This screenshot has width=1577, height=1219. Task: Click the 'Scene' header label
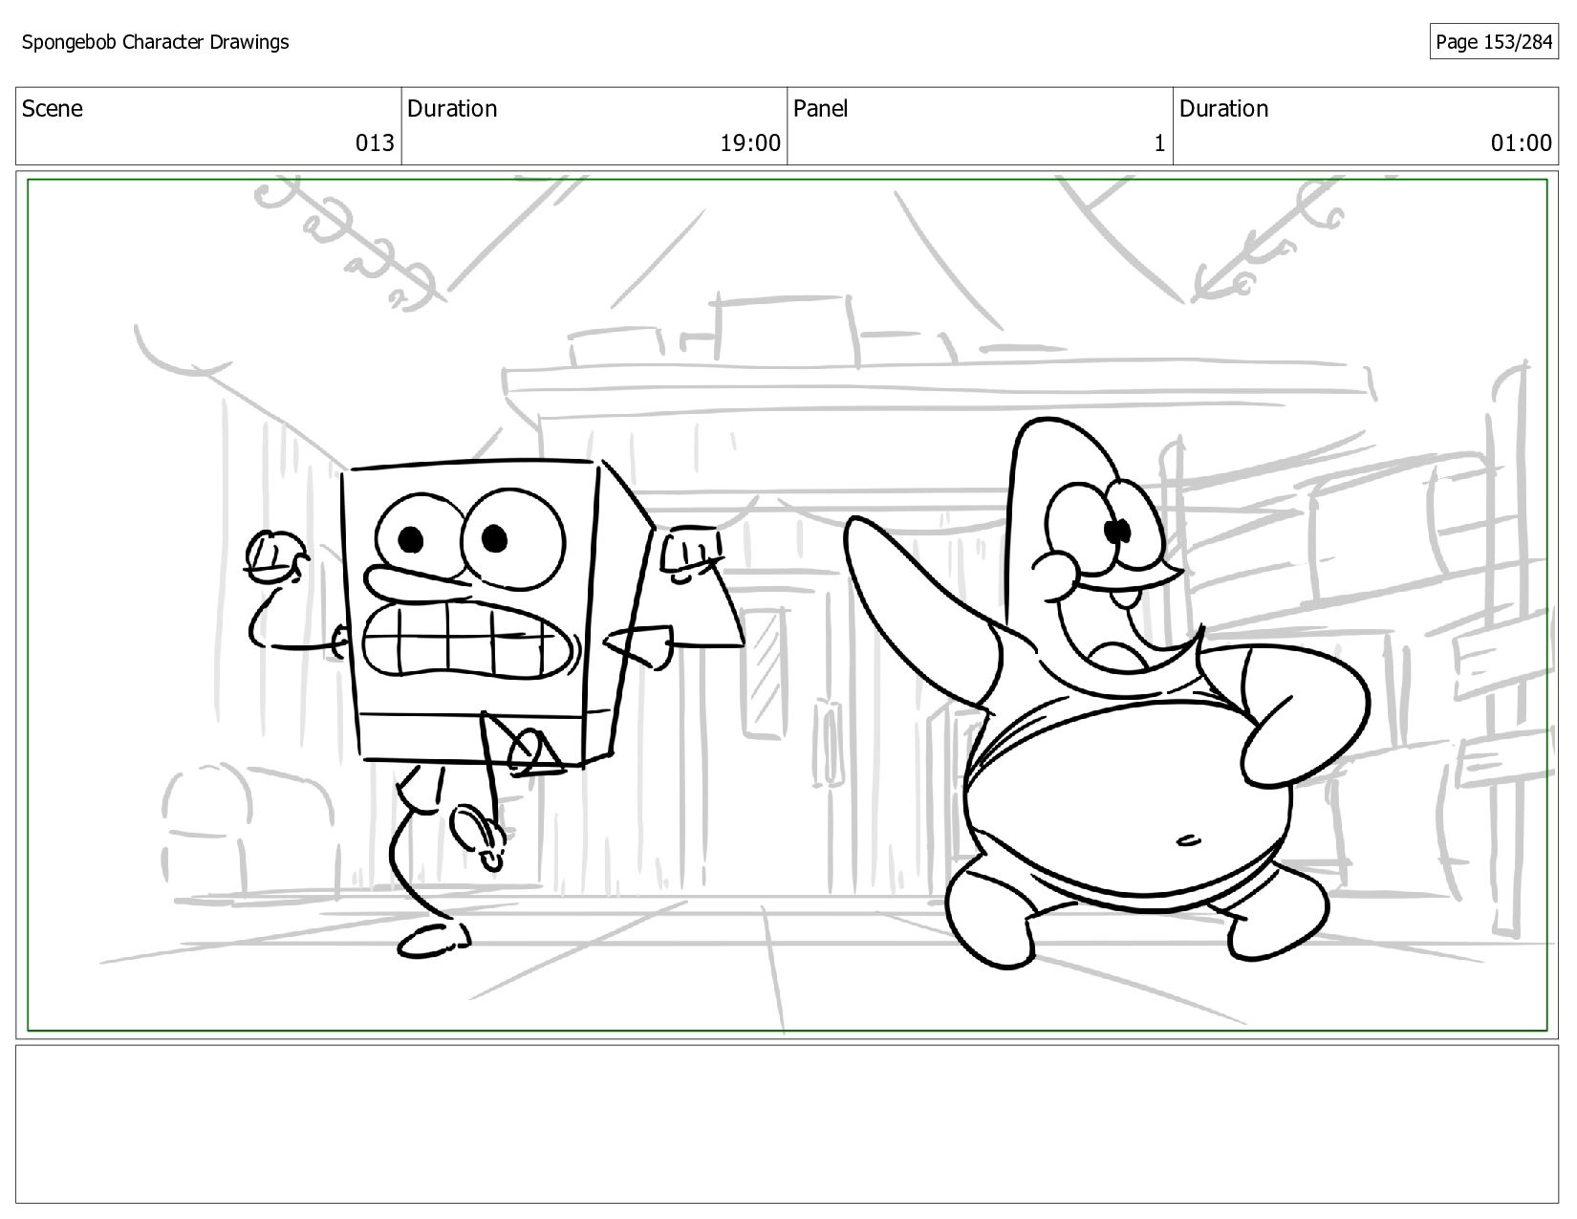click(52, 109)
